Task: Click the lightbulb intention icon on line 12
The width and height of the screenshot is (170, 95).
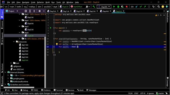Action: pos(57,44)
